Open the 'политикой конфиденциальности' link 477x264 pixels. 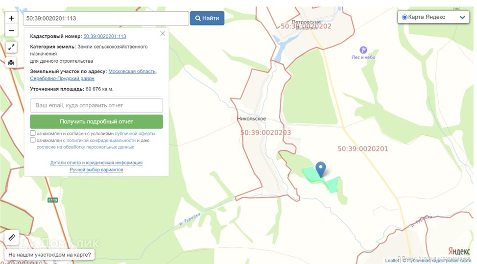point(101,141)
